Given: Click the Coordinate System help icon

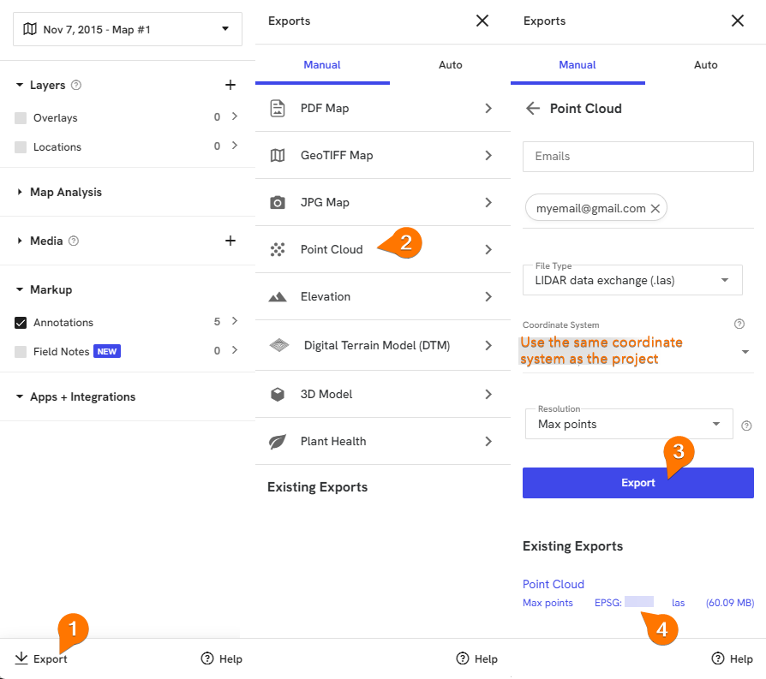Looking at the screenshot, I should 739,325.
